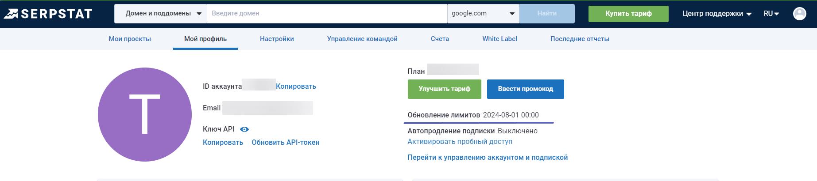Reveal API key with the eye icon
The width and height of the screenshot is (817, 181).
pyautogui.click(x=244, y=129)
